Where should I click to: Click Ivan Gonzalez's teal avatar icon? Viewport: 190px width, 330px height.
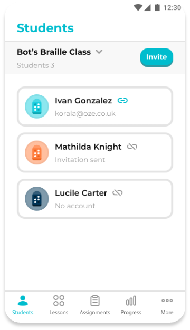(37, 106)
